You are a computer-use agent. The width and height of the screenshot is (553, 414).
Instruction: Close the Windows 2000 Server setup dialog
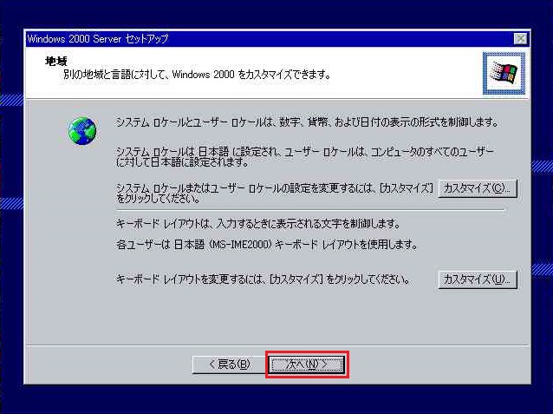(x=521, y=38)
